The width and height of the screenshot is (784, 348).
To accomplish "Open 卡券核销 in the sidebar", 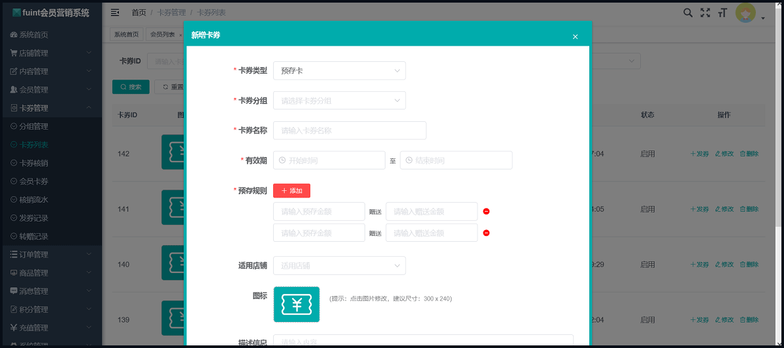I will pos(33,163).
